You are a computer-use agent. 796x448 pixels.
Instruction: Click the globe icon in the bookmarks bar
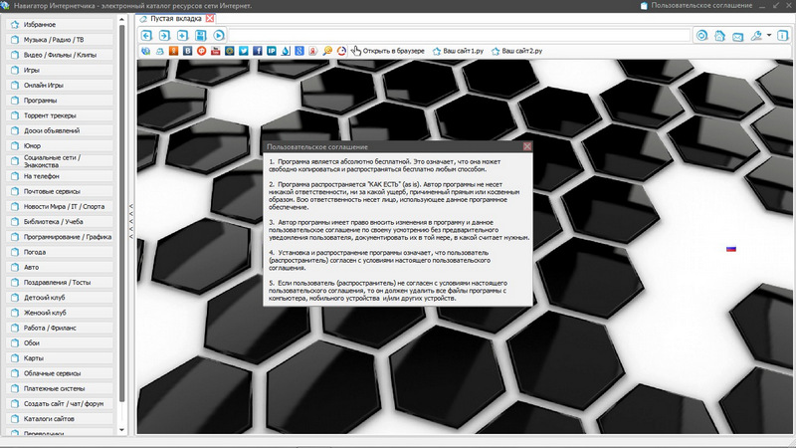(145, 51)
